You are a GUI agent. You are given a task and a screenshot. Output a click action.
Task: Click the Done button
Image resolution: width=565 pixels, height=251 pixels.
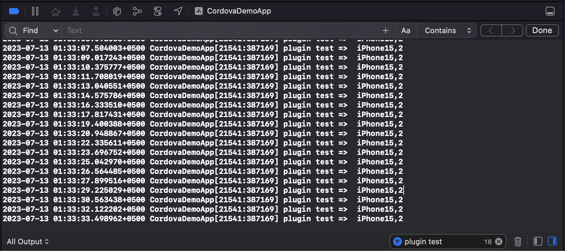[542, 30]
